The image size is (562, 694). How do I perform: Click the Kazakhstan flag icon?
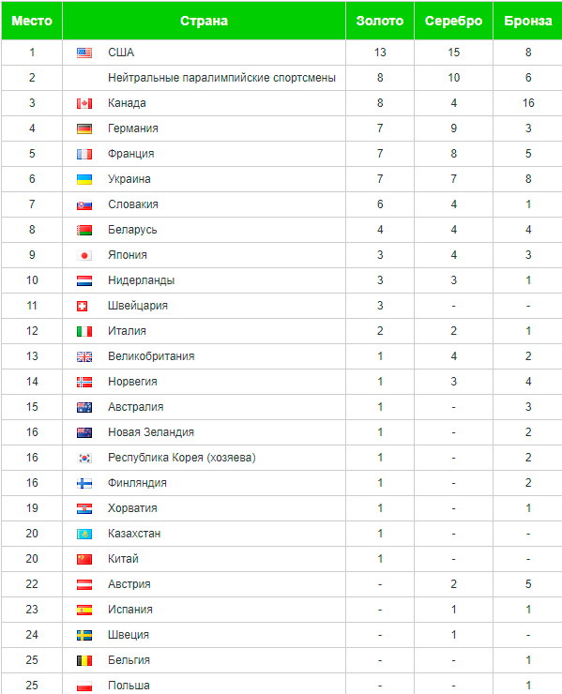(84, 534)
